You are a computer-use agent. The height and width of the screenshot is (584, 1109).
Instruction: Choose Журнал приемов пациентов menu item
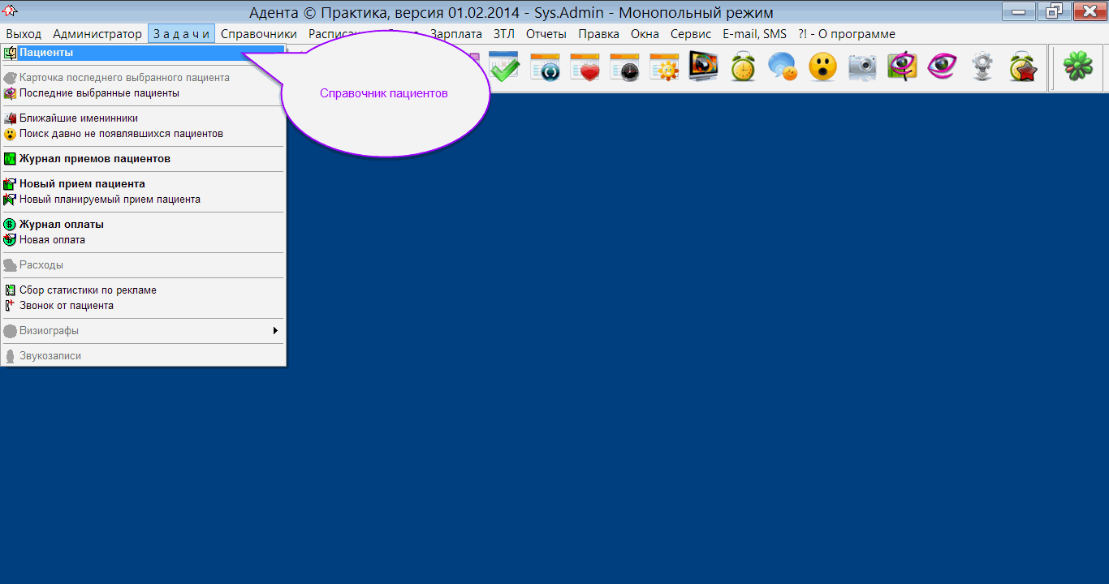click(x=94, y=159)
